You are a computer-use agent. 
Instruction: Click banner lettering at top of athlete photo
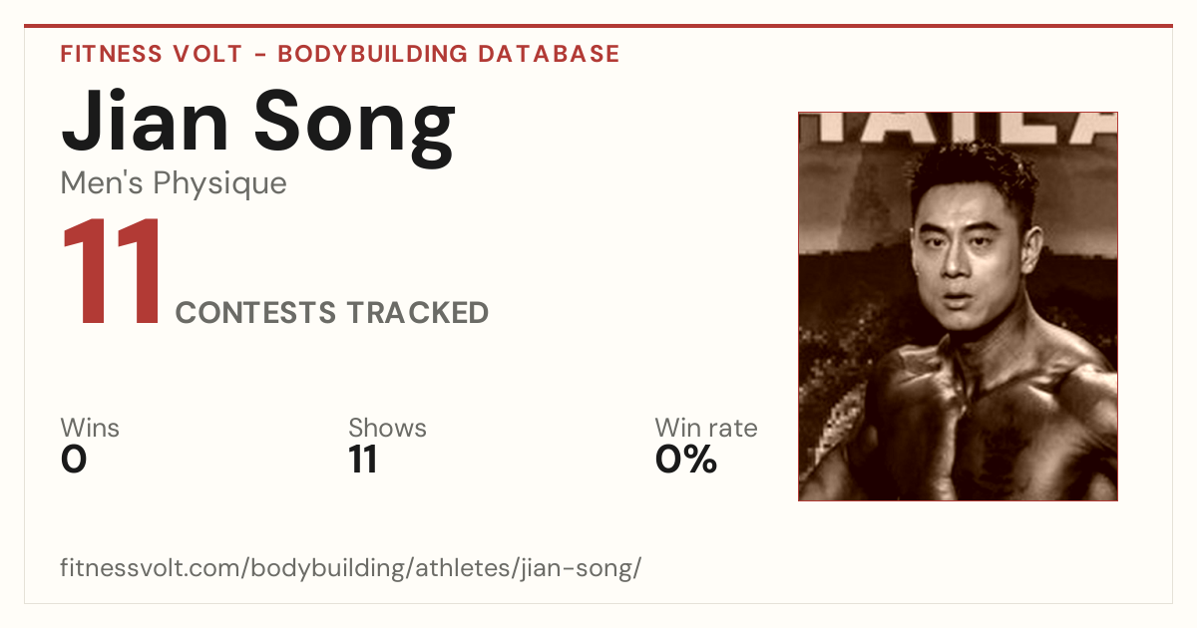(959, 128)
